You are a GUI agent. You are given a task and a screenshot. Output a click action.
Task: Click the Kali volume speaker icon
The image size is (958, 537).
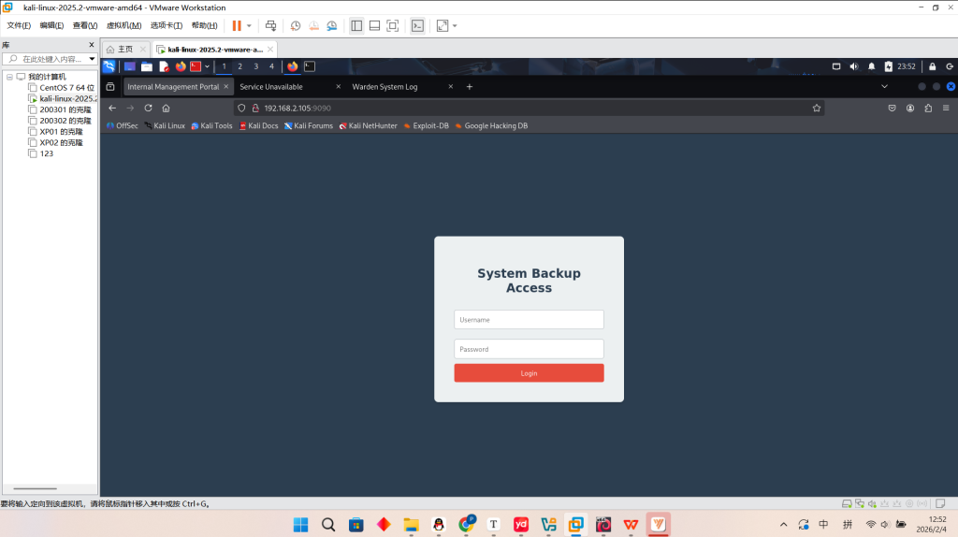(853, 66)
